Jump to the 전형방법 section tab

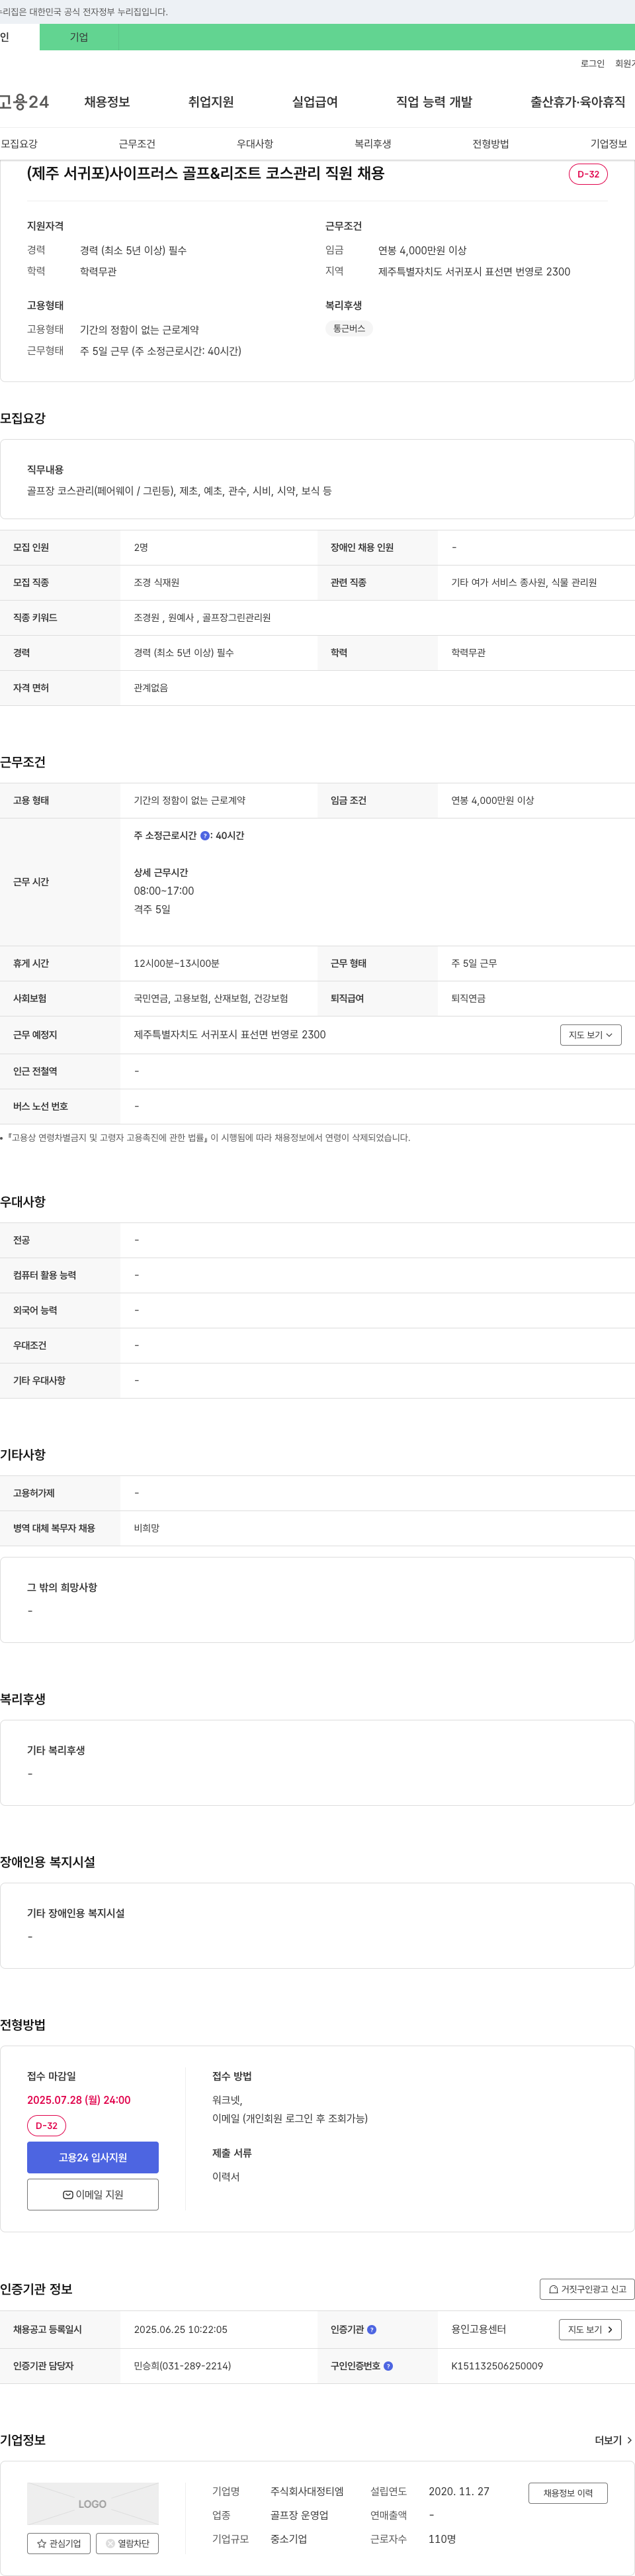pos(490,144)
